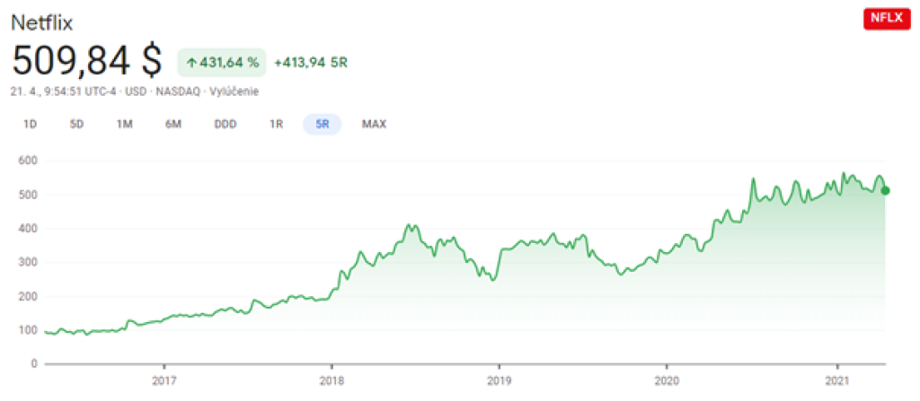Image resolution: width=920 pixels, height=401 pixels.
Task: Select the highlighted 5R range tab
Action: pos(323,125)
